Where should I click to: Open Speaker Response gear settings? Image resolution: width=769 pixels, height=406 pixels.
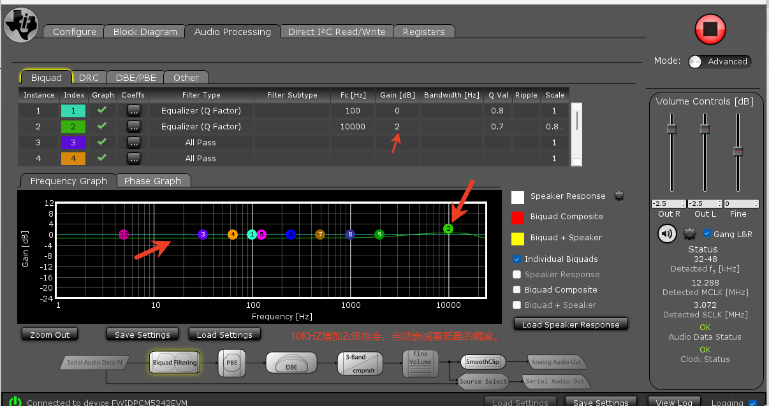[x=619, y=196]
